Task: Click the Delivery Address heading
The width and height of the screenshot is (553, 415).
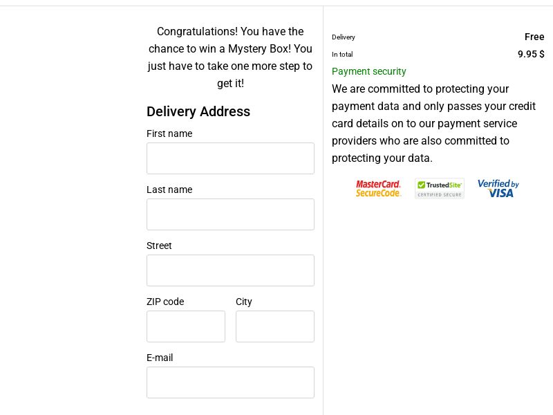Action: coord(198,111)
